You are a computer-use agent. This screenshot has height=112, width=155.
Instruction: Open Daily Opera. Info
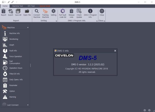click(13, 79)
